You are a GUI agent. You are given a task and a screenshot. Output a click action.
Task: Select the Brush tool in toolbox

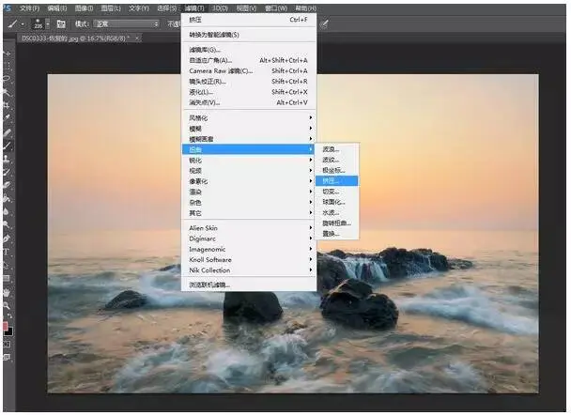point(7,146)
